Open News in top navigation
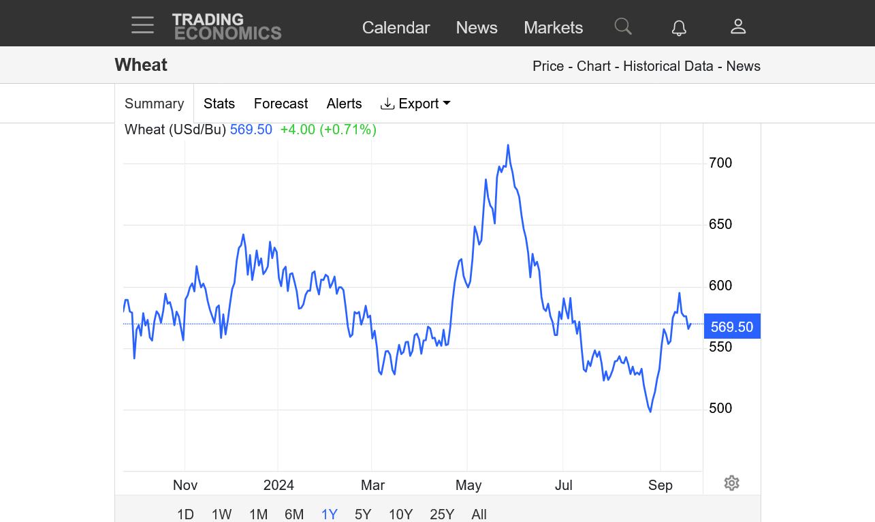The width and height of the screenshot is (875, 522). (477, 27)
